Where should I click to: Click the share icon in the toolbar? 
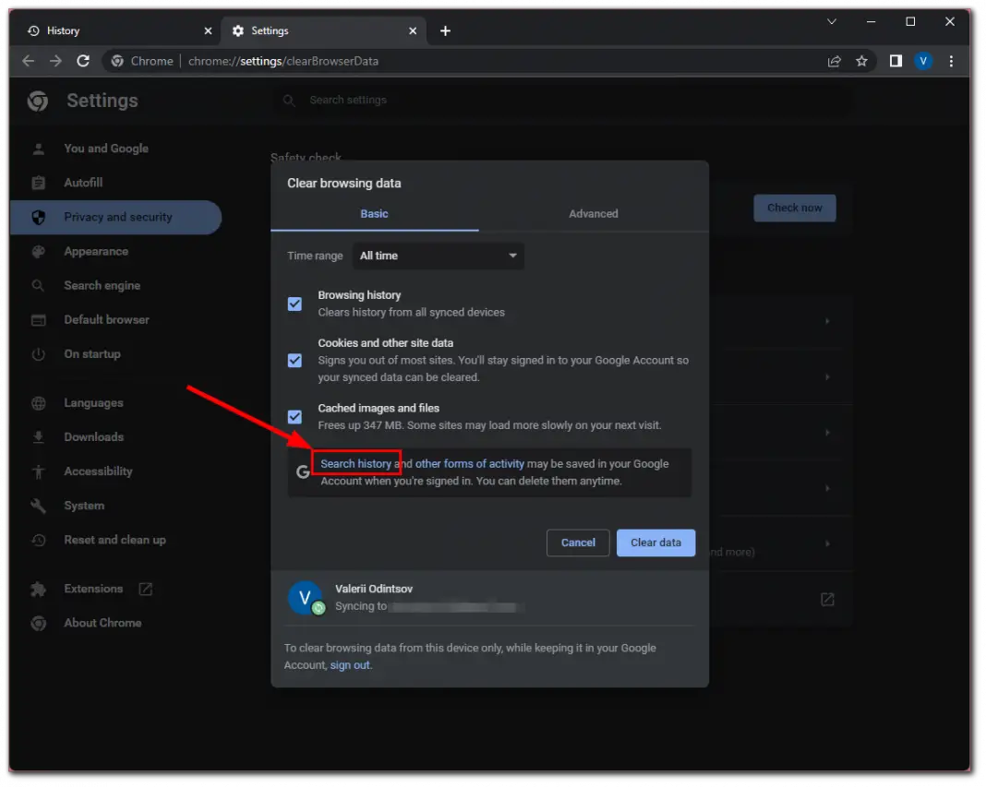(x=834, y=61)
